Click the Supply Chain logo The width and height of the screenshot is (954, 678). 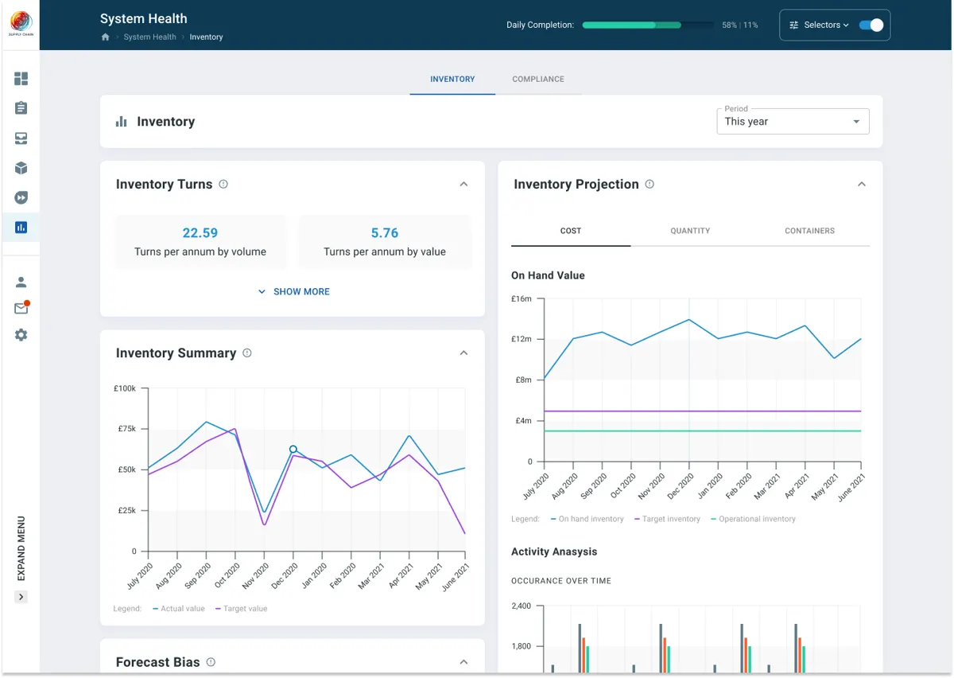tap(21, 25)
